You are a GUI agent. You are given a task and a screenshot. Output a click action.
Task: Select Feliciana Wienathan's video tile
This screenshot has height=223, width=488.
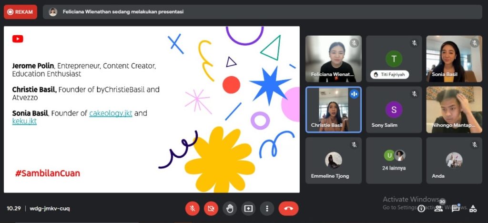coord(333,59)
